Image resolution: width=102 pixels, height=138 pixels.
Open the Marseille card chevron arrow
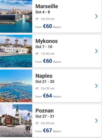click(x=96, y=16)
